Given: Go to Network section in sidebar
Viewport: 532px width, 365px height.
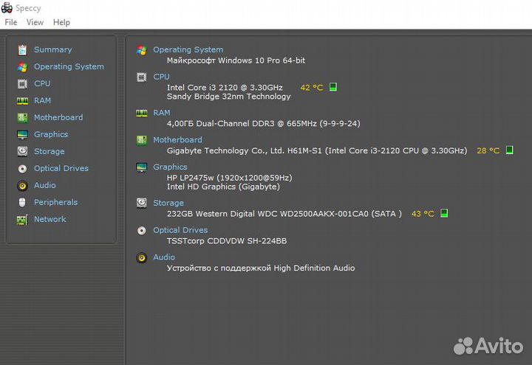Looking at the screenshot, I should [50, 219].
